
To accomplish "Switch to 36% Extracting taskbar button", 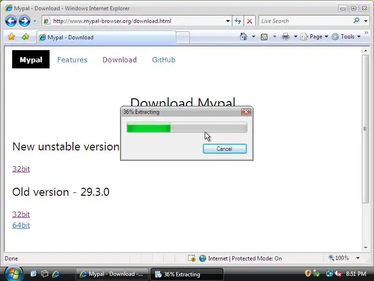I will (187, 274).
